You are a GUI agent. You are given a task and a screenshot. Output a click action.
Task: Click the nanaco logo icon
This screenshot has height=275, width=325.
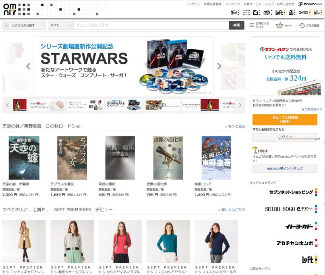tap(259, 151)
